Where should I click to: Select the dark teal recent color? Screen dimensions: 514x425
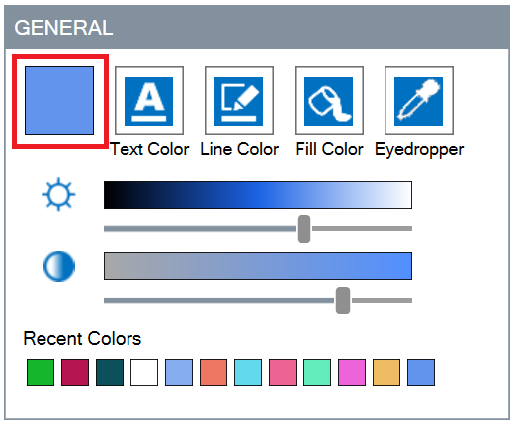(x=110, y=373)
